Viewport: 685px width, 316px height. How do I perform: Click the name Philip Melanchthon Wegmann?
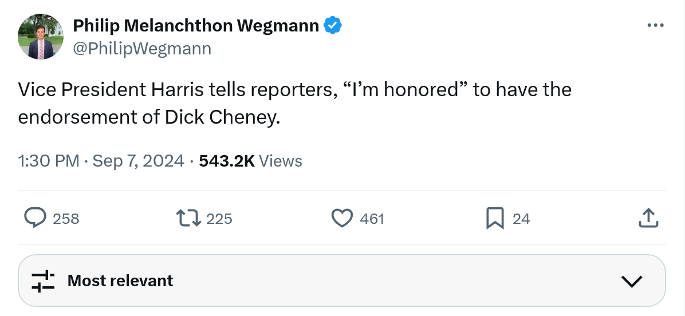[x=196, y=26]
